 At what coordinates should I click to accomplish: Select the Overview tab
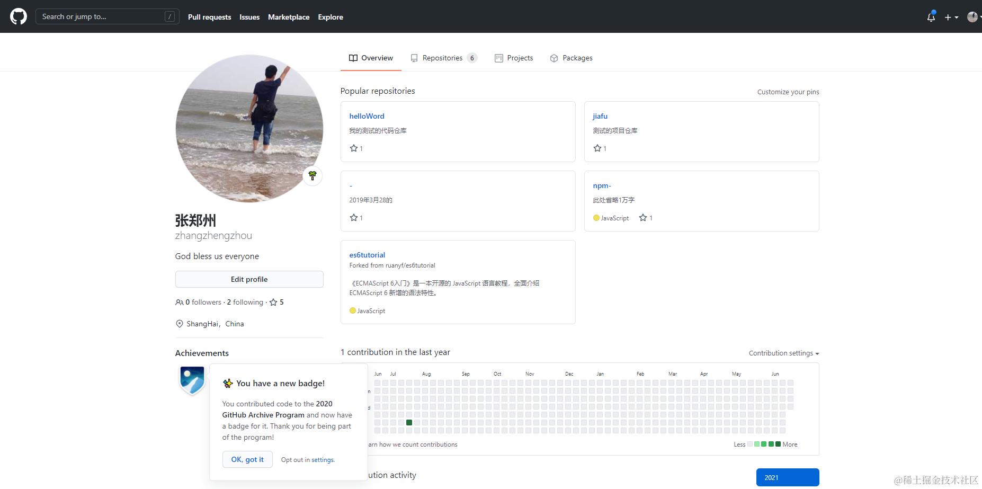click(x=371, y=58)
